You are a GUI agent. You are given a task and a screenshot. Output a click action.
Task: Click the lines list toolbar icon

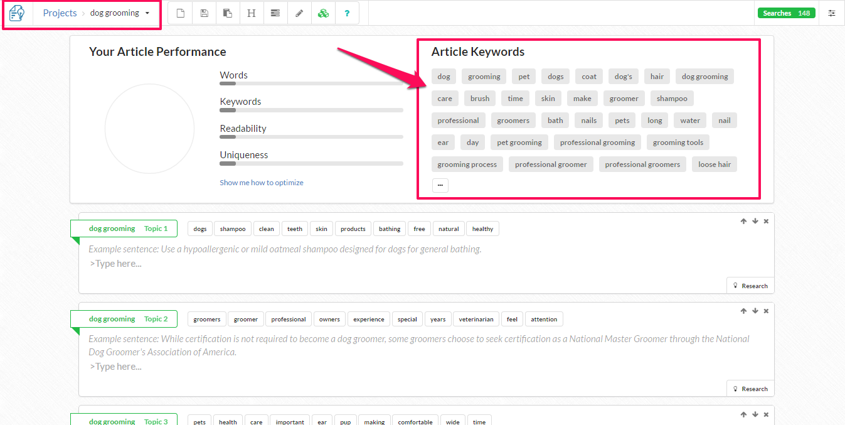[275, 13]
